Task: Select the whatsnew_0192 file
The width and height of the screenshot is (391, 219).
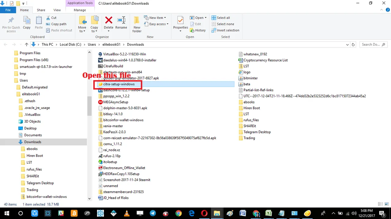Action: [x=255, y=54]
